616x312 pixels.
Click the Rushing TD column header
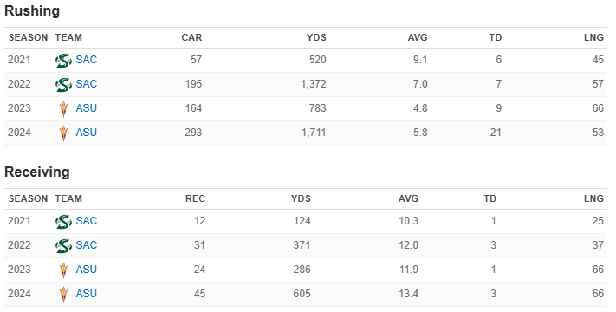tap(496, 38)
